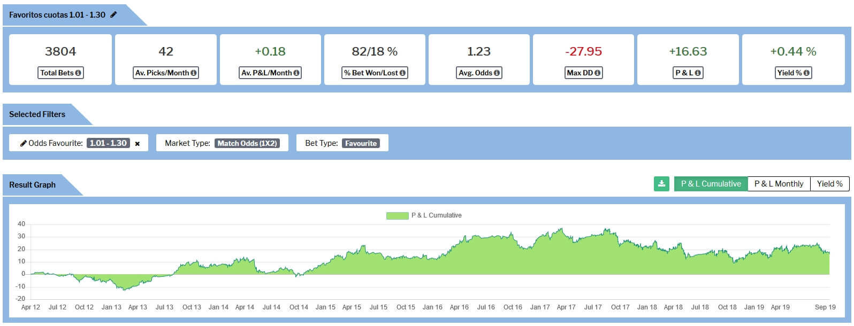Click the chart peak near Apr 17
This screenshot has width=854, height=326.
pos(561,230)
